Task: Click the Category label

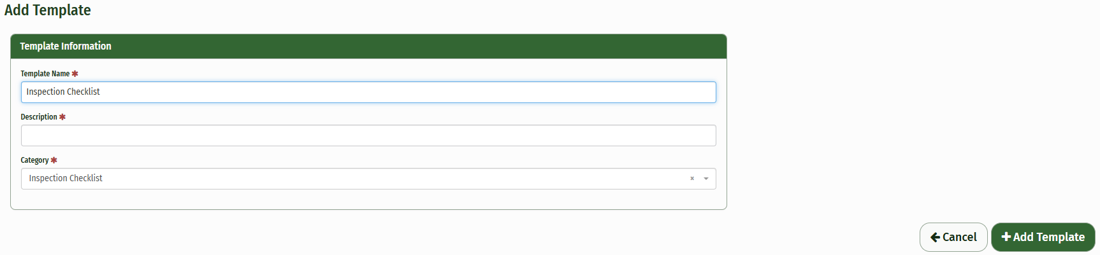Action: point(34,160)
